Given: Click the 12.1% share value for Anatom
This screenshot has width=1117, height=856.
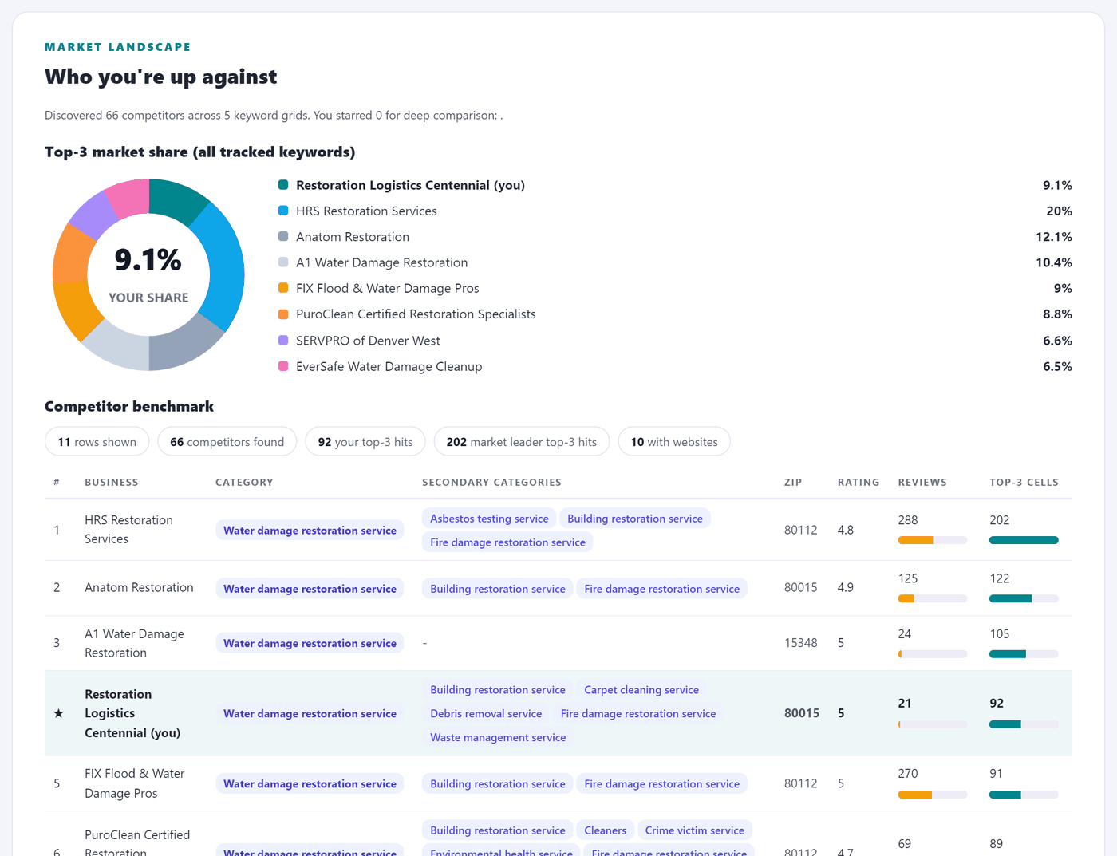Looking at the screenshot, I should coord(1053,237).
